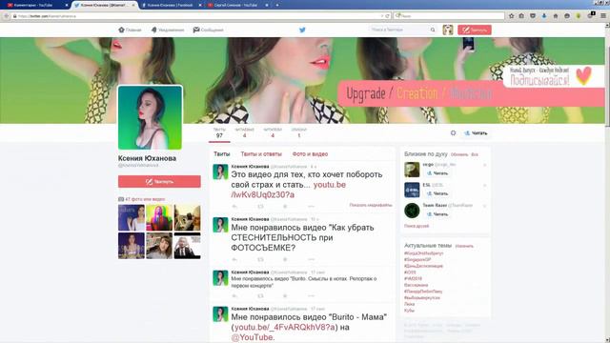Viewport: 610px width, 343px height.
Task: Reload page using Firefox refresh icon
Action: click(388, 16)
